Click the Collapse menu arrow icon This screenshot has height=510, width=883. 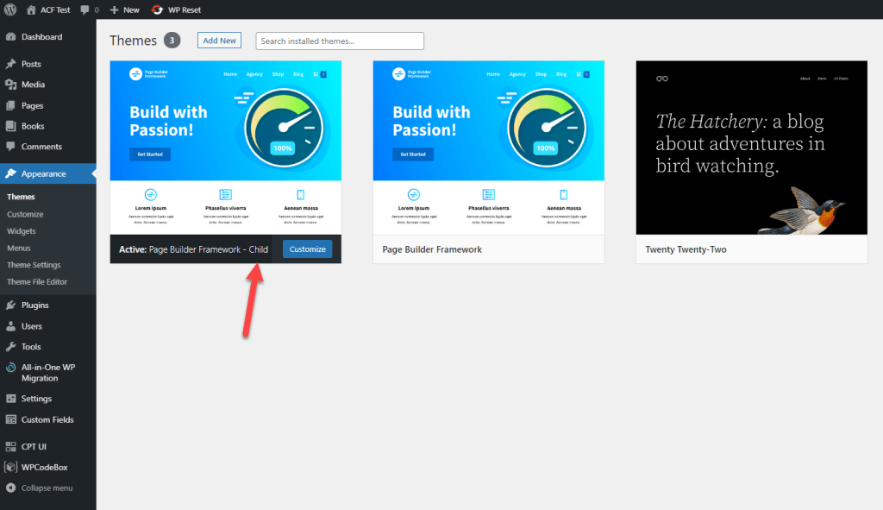coord(10,488)
